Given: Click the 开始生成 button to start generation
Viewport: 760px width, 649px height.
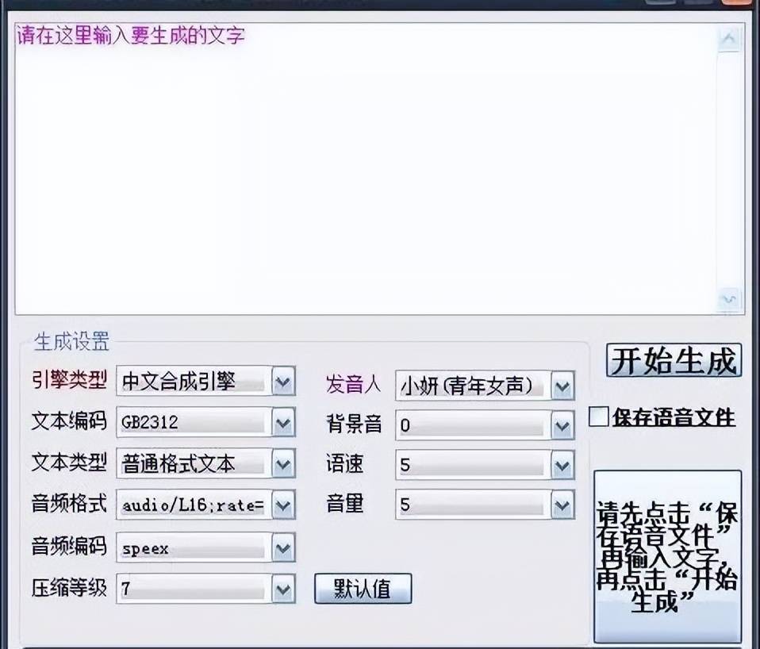Looking at the screenshot, I should (673, 361).
